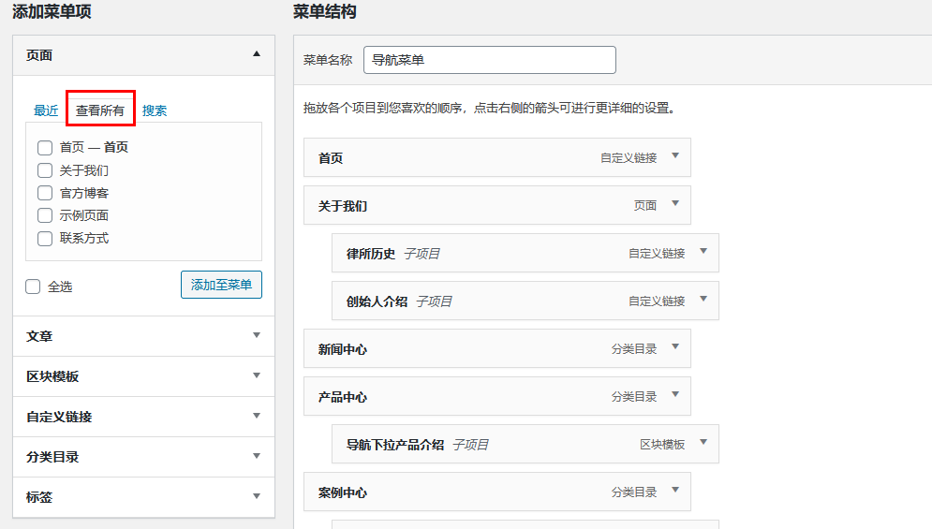Expand the 标签 panel arrow
The width and height of the screenshot is (932, 529).
pos(256,496)
